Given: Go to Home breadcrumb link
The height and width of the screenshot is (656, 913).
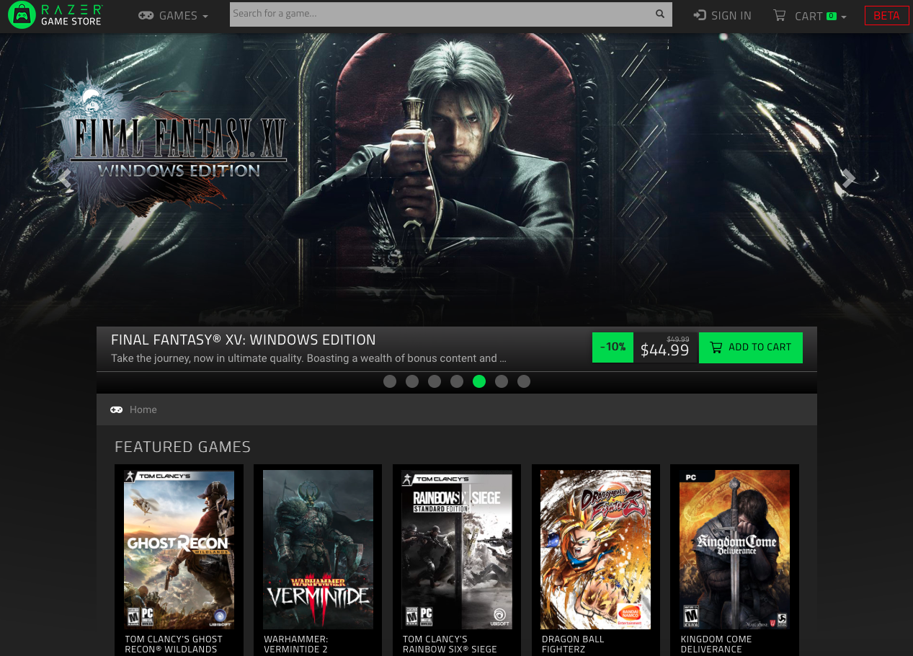Looking at the screenshot, I should coord(143,409).
